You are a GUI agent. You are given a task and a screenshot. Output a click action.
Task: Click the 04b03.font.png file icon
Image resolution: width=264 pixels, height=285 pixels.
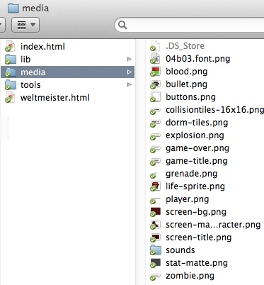[x=155, y=58]
